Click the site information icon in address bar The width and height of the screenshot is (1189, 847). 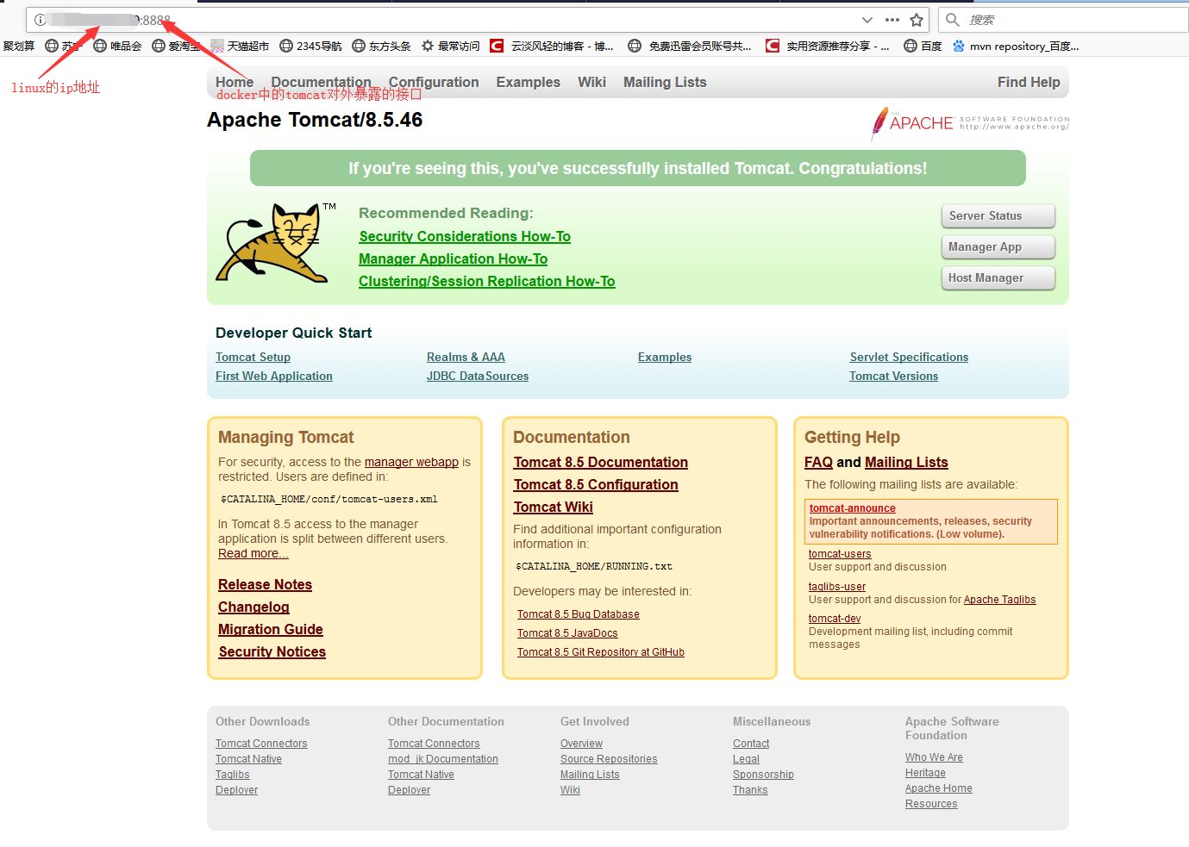click(x=40, y=20)
